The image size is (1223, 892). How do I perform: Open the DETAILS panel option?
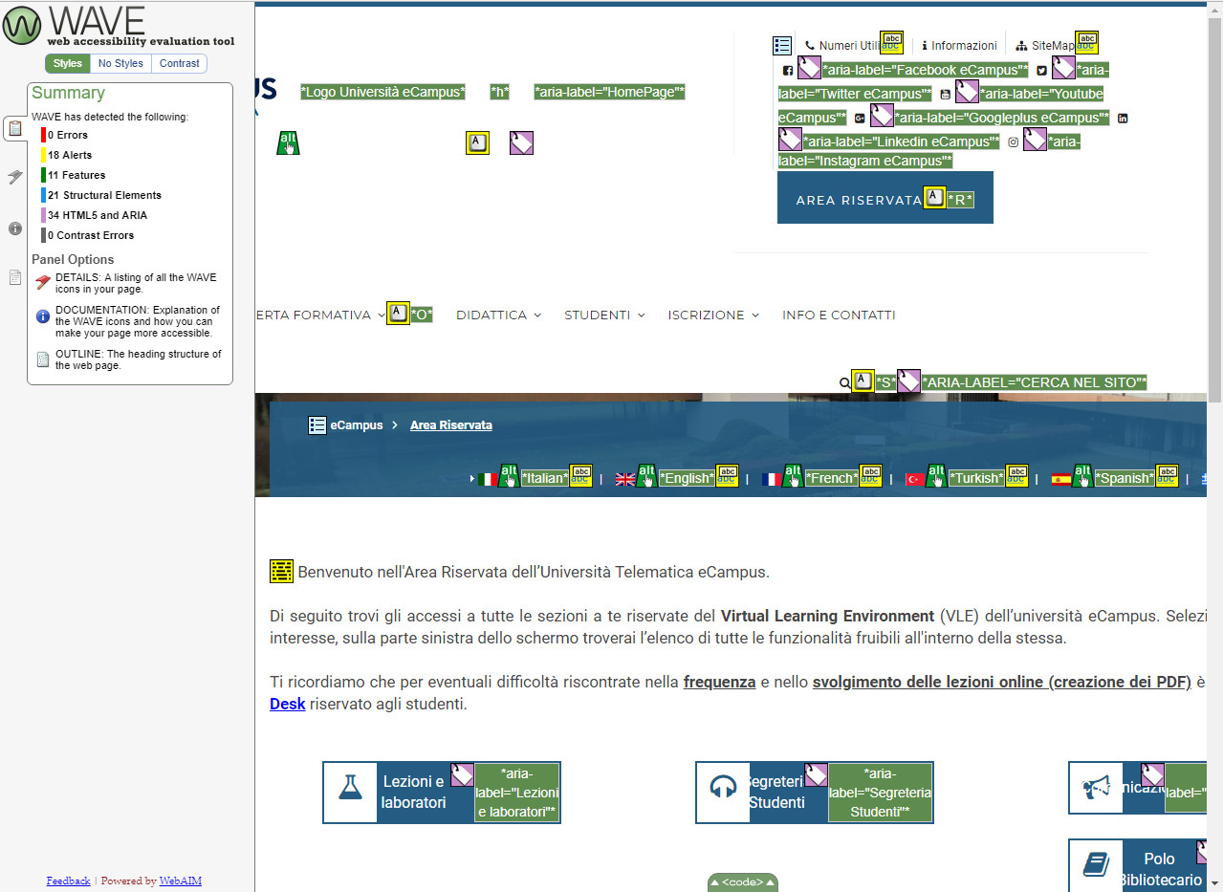pyautogui.click(x=129, y=283)
